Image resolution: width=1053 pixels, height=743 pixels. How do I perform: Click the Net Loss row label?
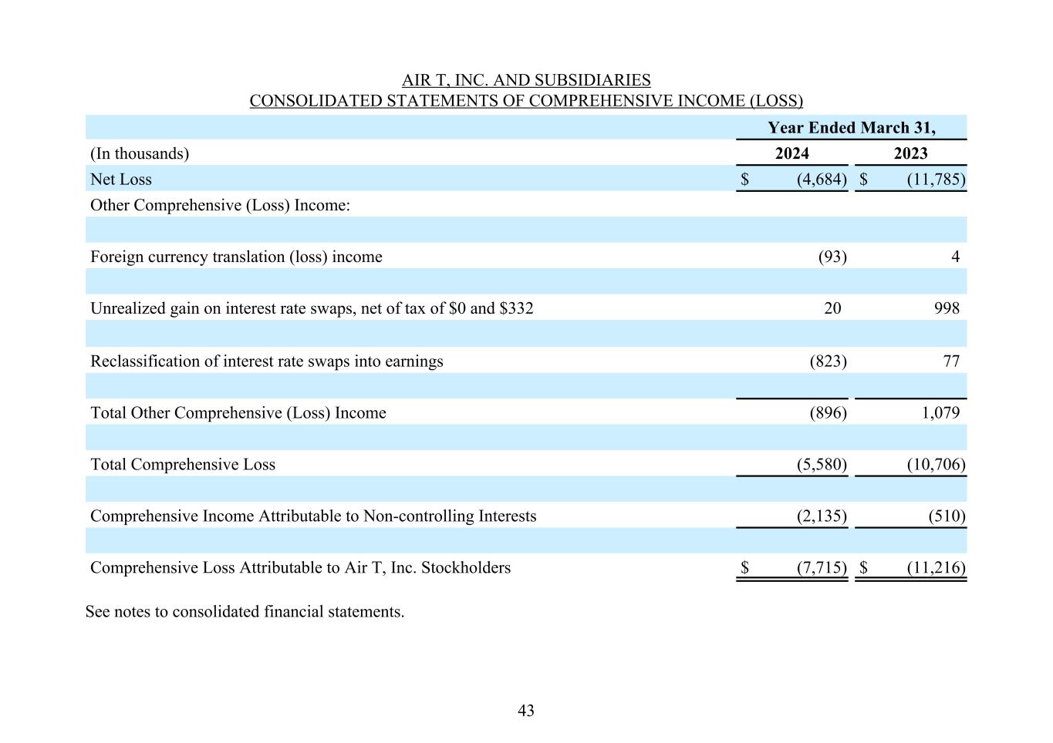[x=121, y=180]
